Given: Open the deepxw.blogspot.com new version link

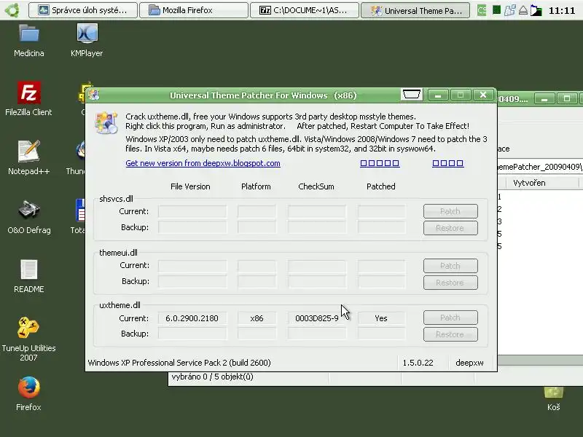Looking at the screenshot, I should [x=203, y=163].
